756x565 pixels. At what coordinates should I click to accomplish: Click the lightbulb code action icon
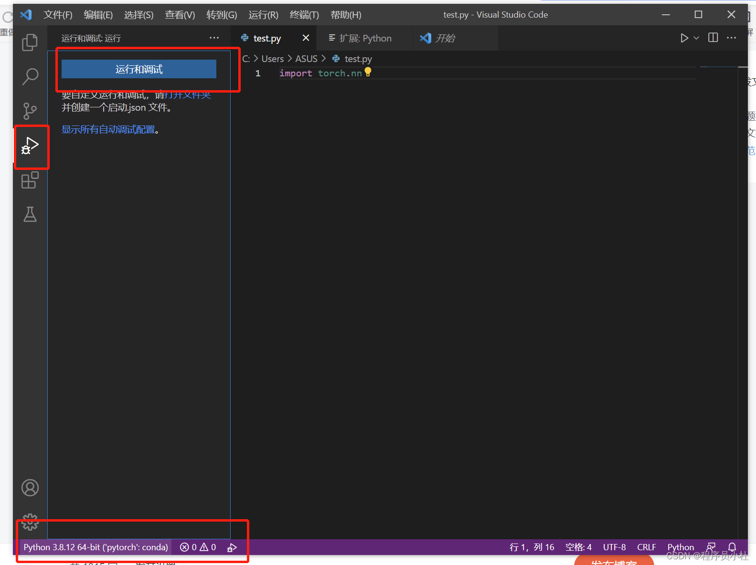pyautogui.click(x=368, y=72)
